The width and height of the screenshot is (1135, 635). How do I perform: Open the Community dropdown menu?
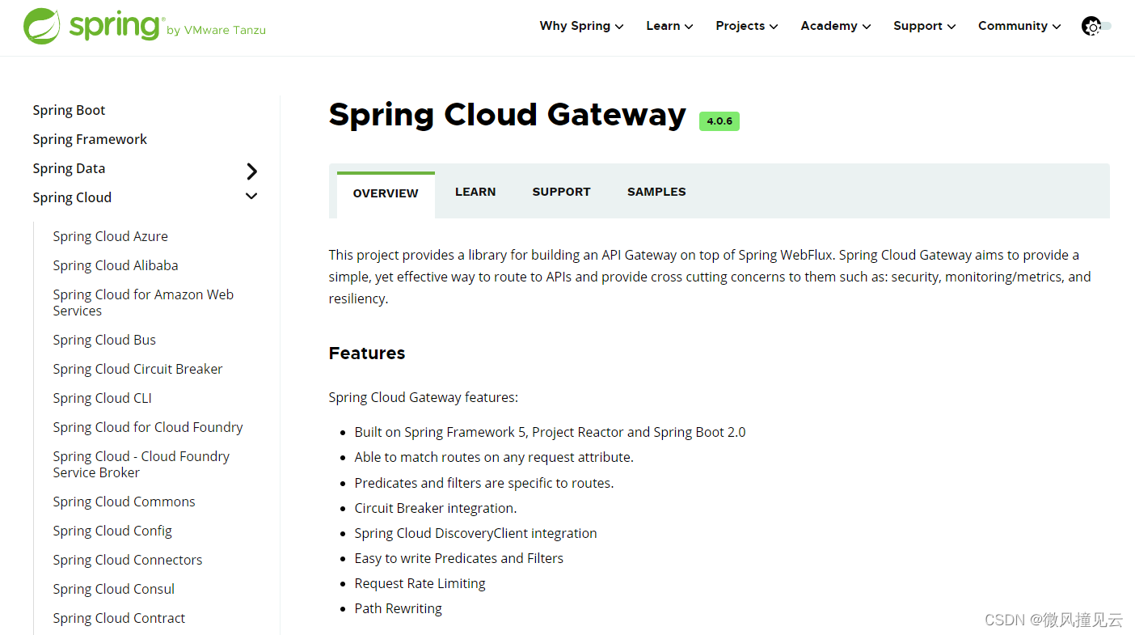tap(1019, 26)
